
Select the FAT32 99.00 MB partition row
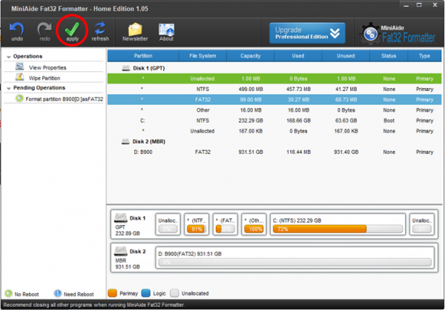click(273, 98)
